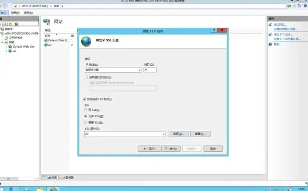This screenshot has height=191, width=308.
Task: Switch to the 功能视图 tab
Action: click(50, 177)
